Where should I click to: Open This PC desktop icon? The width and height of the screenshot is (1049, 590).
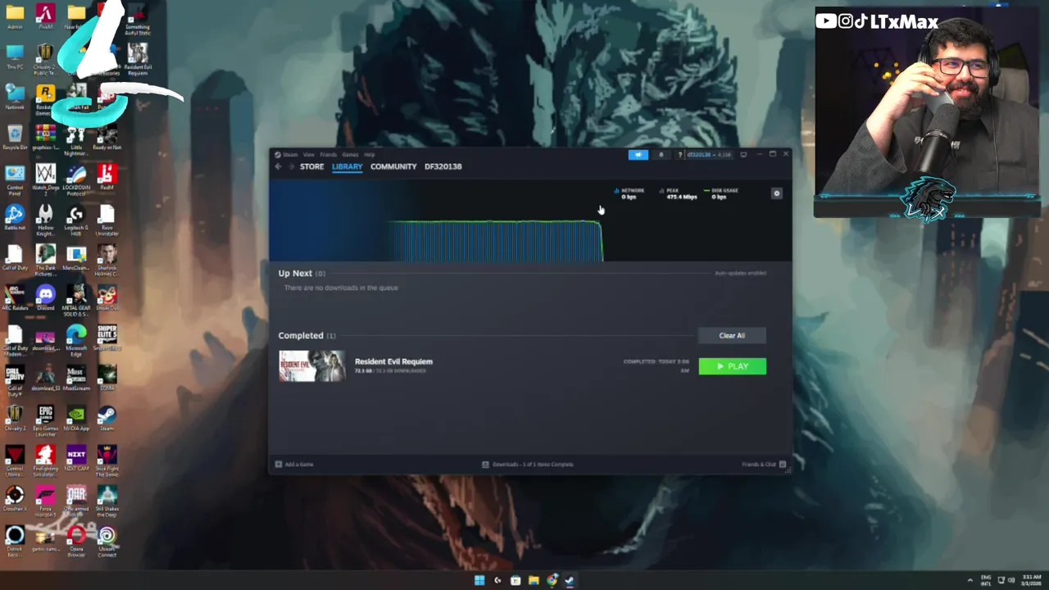tap(15, 57)
